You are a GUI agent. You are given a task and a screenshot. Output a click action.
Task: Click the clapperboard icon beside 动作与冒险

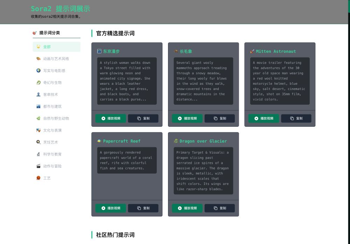point(38,166)
